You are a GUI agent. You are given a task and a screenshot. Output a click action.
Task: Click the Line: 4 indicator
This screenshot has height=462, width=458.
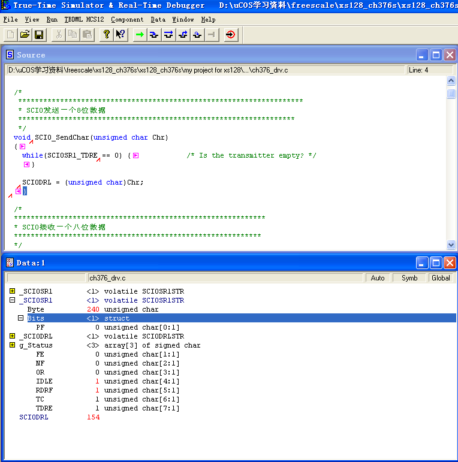[x=430, y=70]
